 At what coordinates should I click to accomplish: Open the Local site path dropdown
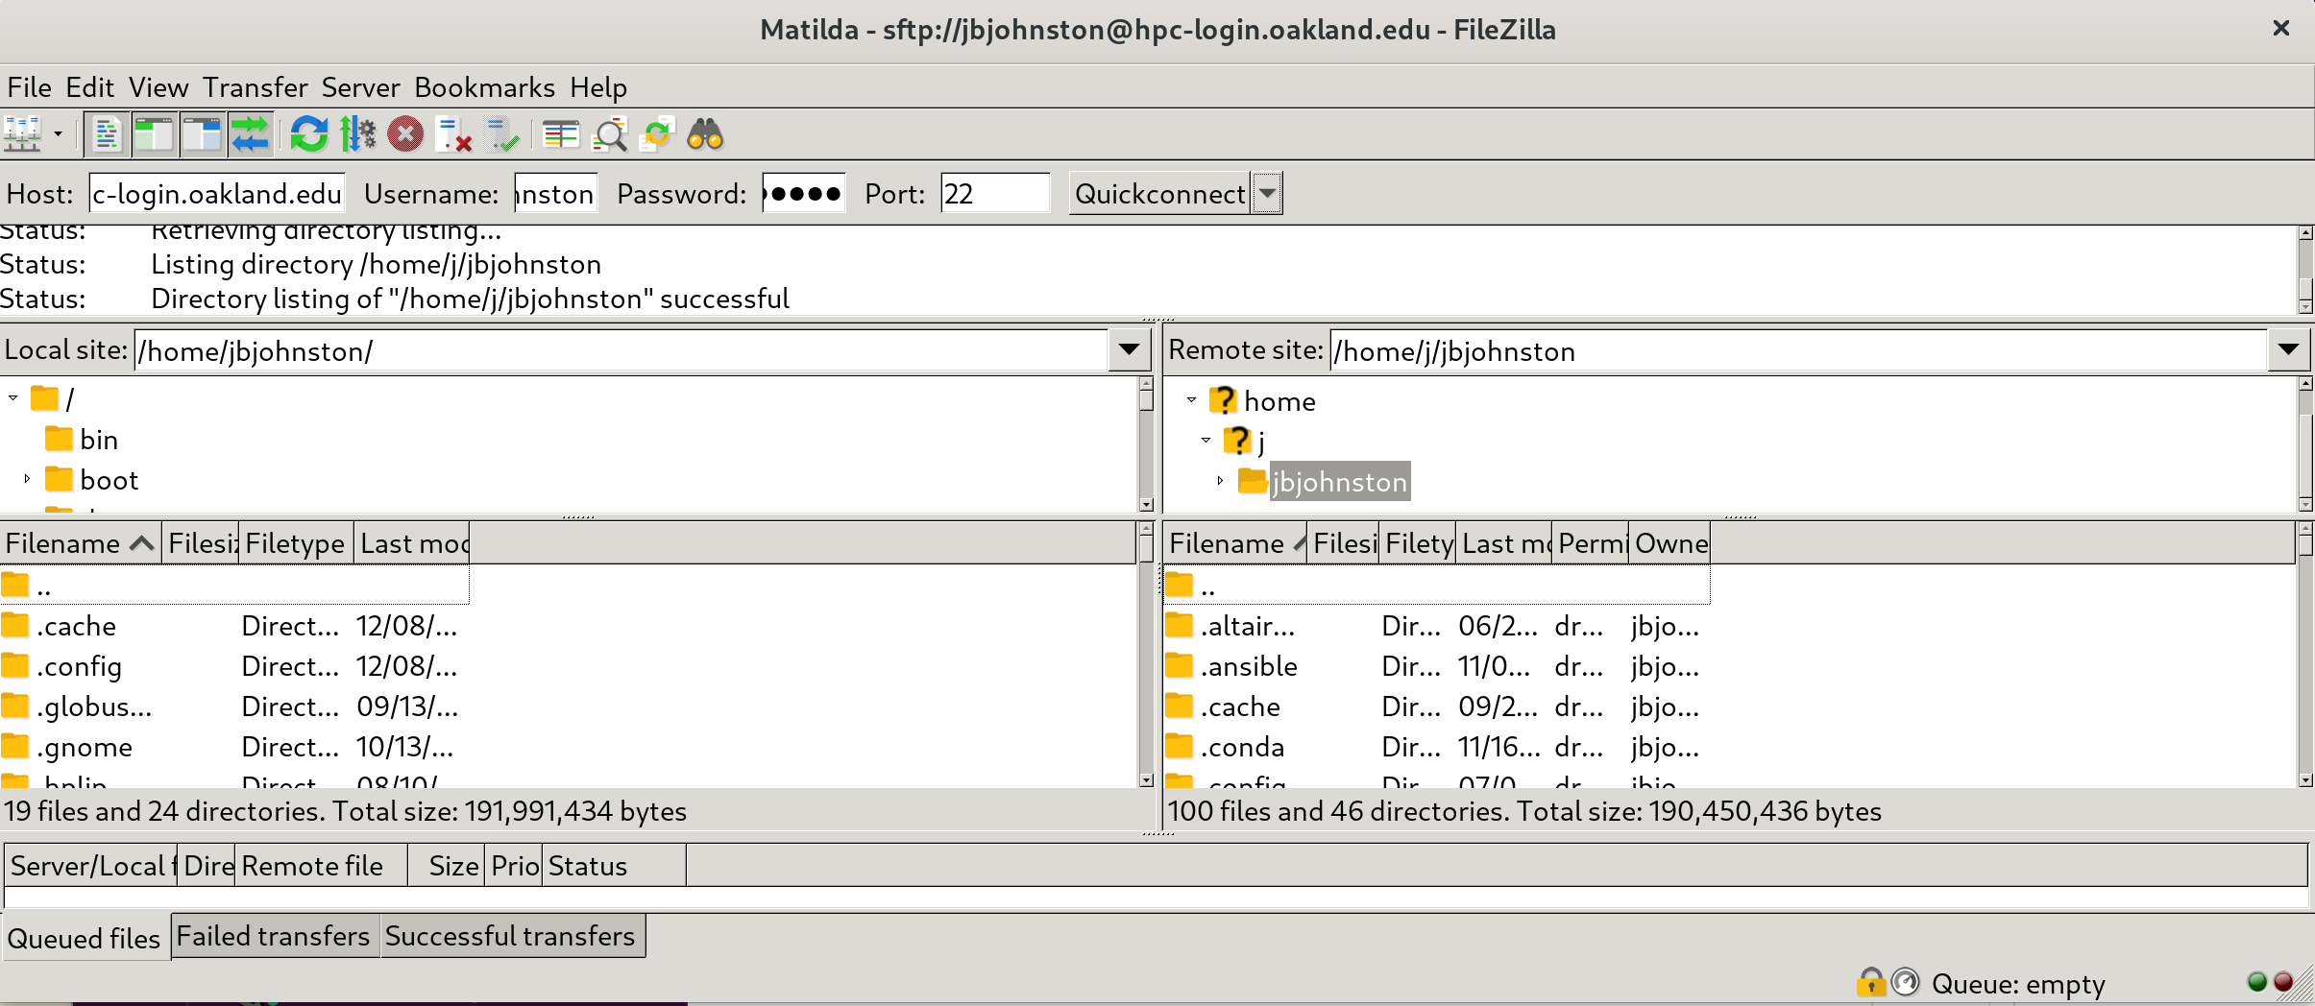point(1130,350)
